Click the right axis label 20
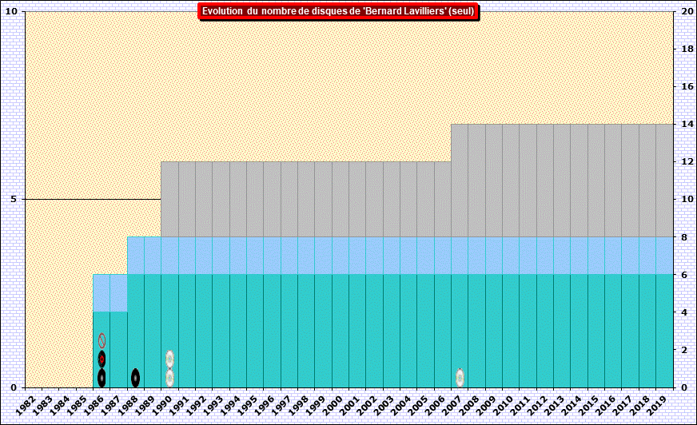Screen dimensions: 697x425 pyautogui.click(x=687, y=11)
